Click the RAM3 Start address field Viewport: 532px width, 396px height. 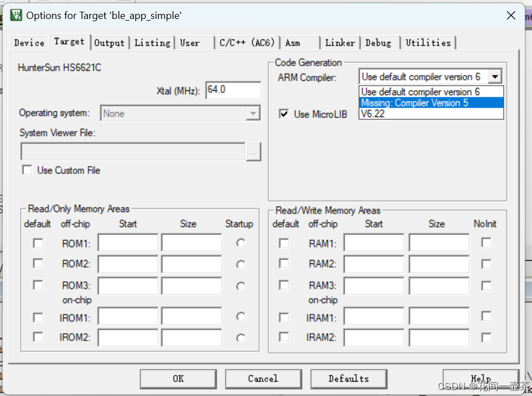point(374,286)
